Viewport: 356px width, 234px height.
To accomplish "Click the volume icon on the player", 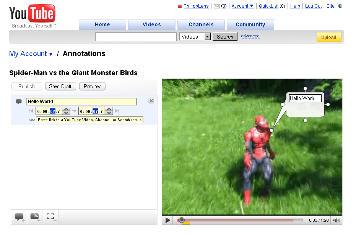I will click(336, 220).
